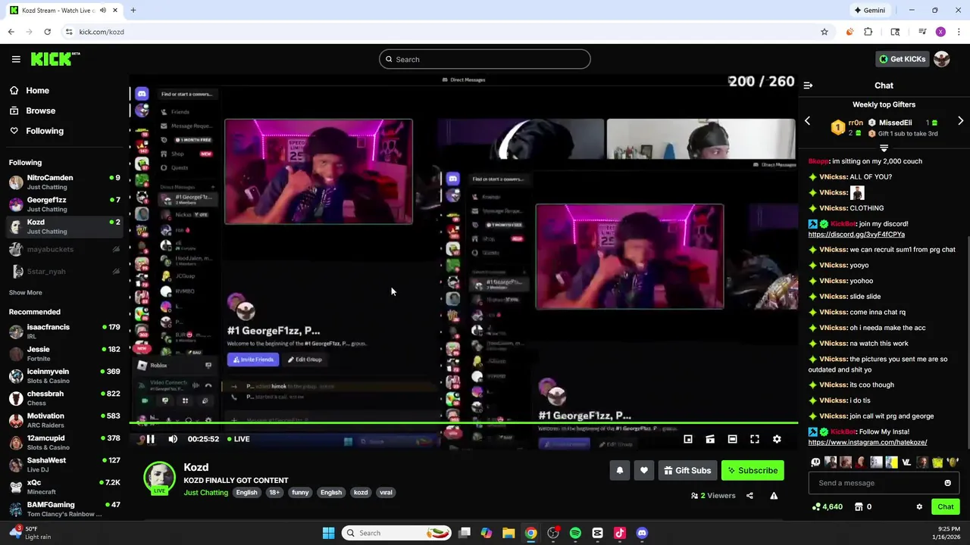Open the hamburger sidebar menu
The height and width of the screenshot is (545, 970).
coord(16,59)
